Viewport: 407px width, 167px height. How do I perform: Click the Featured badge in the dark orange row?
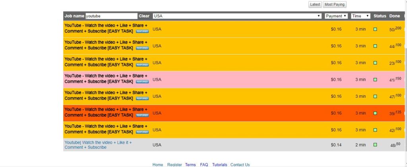(142, 116)
